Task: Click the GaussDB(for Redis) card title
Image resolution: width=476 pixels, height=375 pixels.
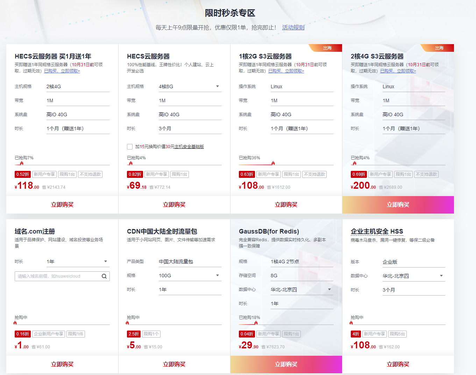Action: pos(269,231)
